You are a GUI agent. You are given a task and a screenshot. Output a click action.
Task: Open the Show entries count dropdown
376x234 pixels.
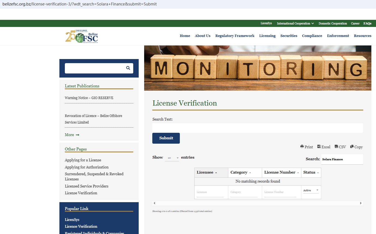[172, 158]
